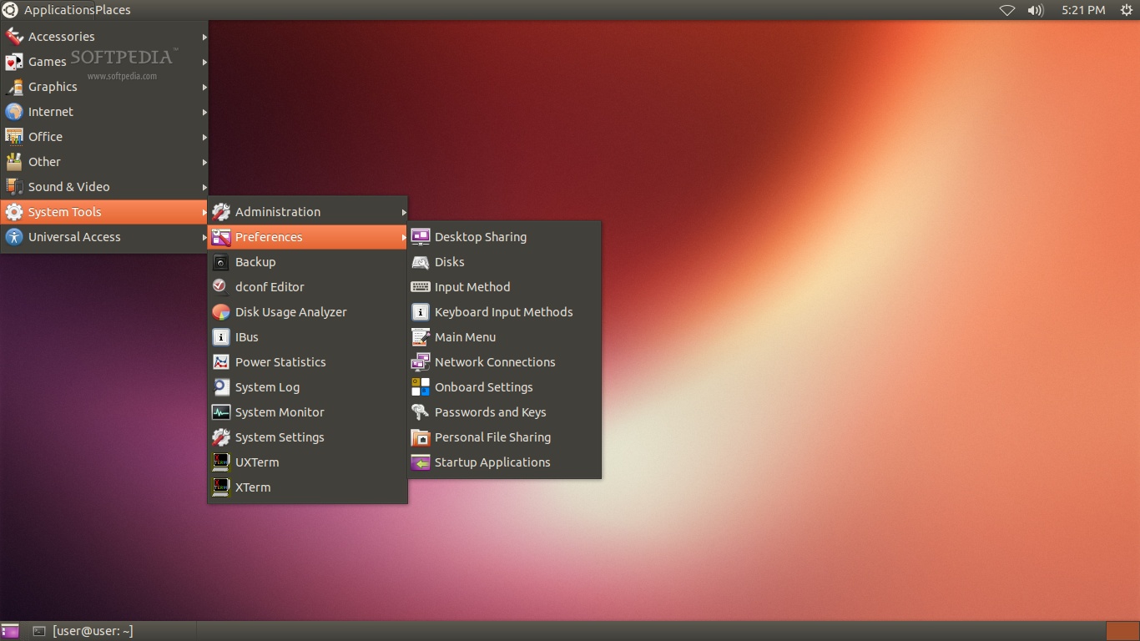The width and height of the screenshot is (1140, 641).
Task: Expand the Accessories submenu arrow
Action: tap(204, 37)
